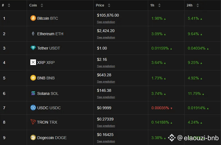This screenshot has width=221, height=145.
Task: Select the TRON TRX name
Action: (x=47, y=122)
